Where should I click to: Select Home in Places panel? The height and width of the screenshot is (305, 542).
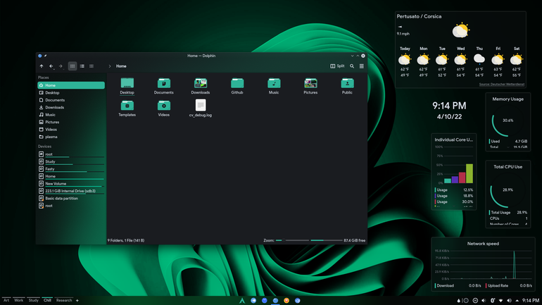71,85
